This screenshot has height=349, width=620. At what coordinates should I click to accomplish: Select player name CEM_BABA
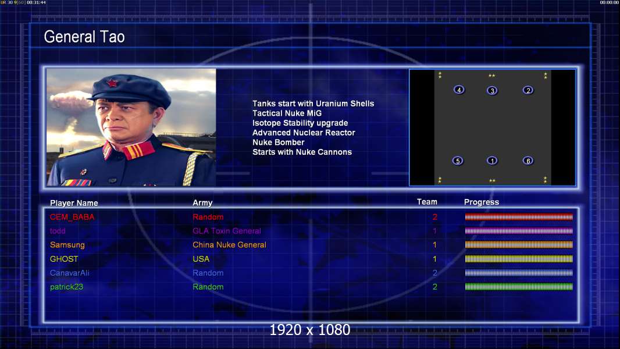[72, 217]
